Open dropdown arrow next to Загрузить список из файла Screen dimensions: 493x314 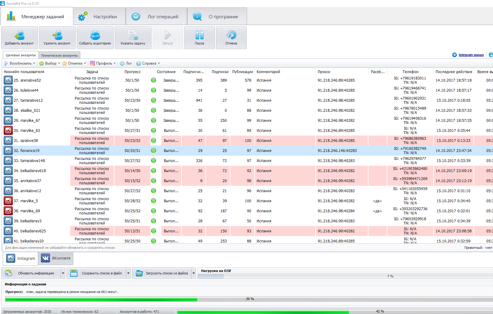(x=194, y=273)
